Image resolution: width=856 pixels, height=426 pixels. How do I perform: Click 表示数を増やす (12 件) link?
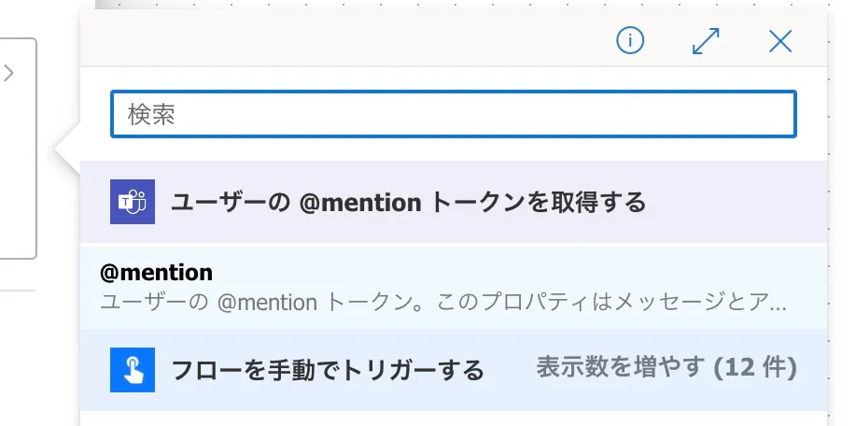(666, 368)
